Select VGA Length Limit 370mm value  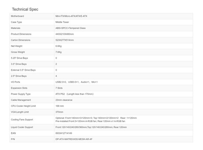pyautogui.click(x=59, y=112)
